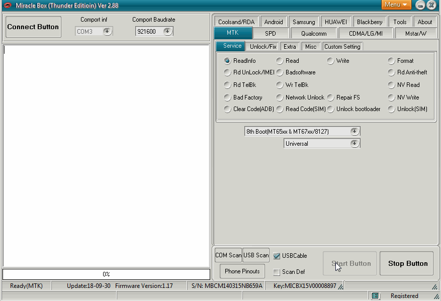Screen dimensions: 441x301
Task: Open the Mstar/W tab
Action: tap(416, 34)
